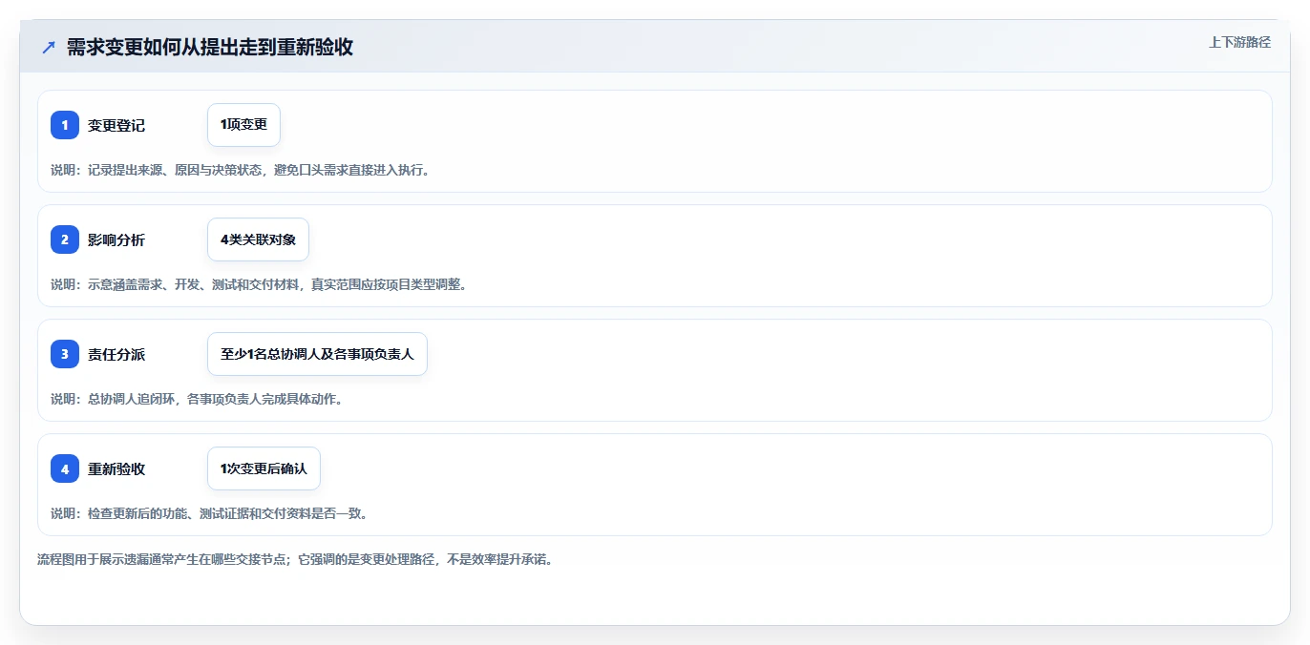Click step number 3 badge
Viewport: 1310px width, 645px height.
[x=65, y=354]
